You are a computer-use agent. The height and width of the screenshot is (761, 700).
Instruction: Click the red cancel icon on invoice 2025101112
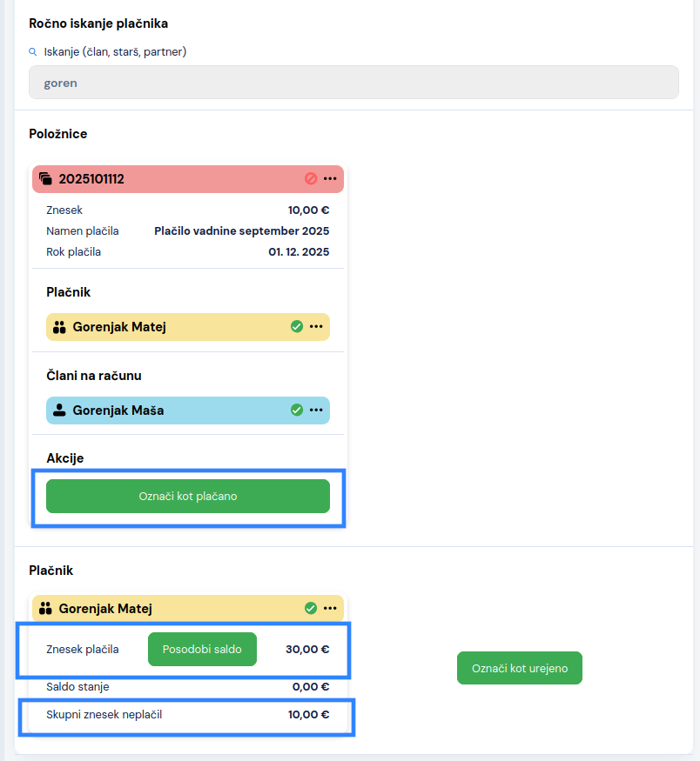coord(311,178)
